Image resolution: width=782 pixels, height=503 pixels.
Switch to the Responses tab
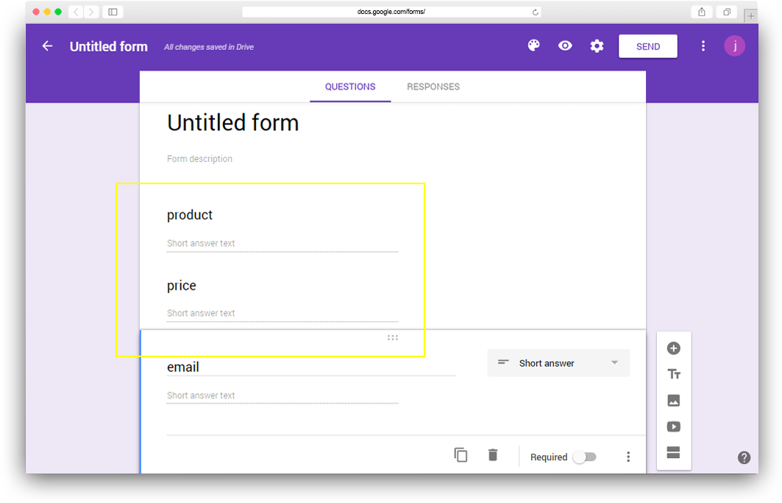coord(433,86)
